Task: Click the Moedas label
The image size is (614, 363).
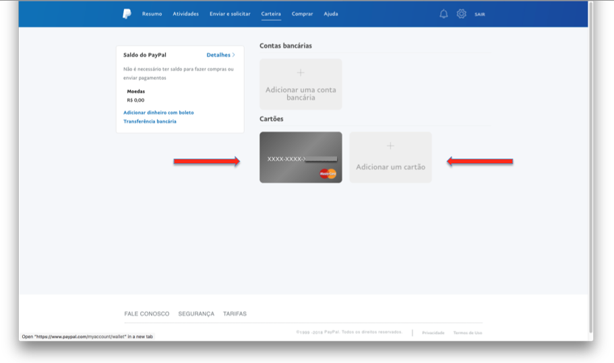Action: pos(136,91)
